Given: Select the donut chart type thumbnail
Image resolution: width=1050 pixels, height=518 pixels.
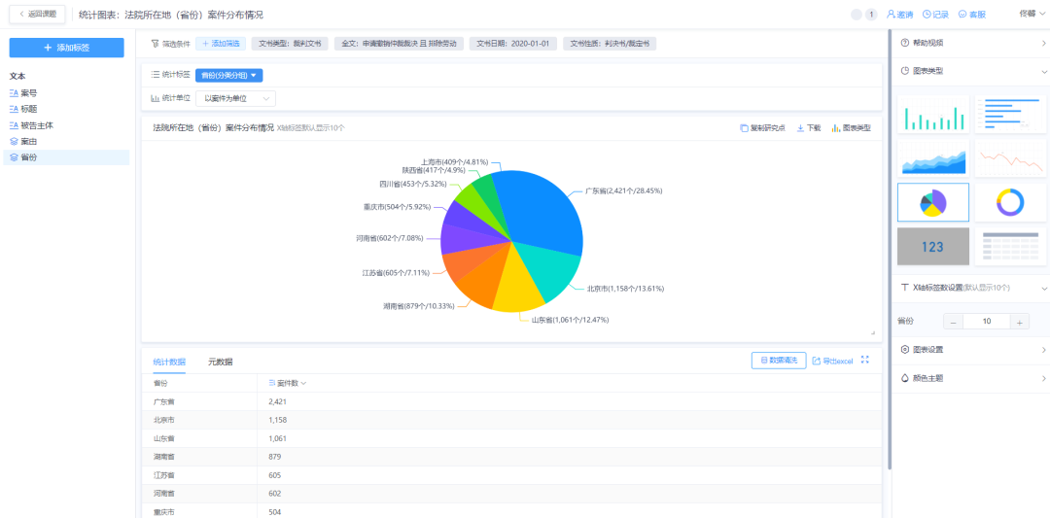Looking at the screenshot, I should click(x=1009, y=202).
